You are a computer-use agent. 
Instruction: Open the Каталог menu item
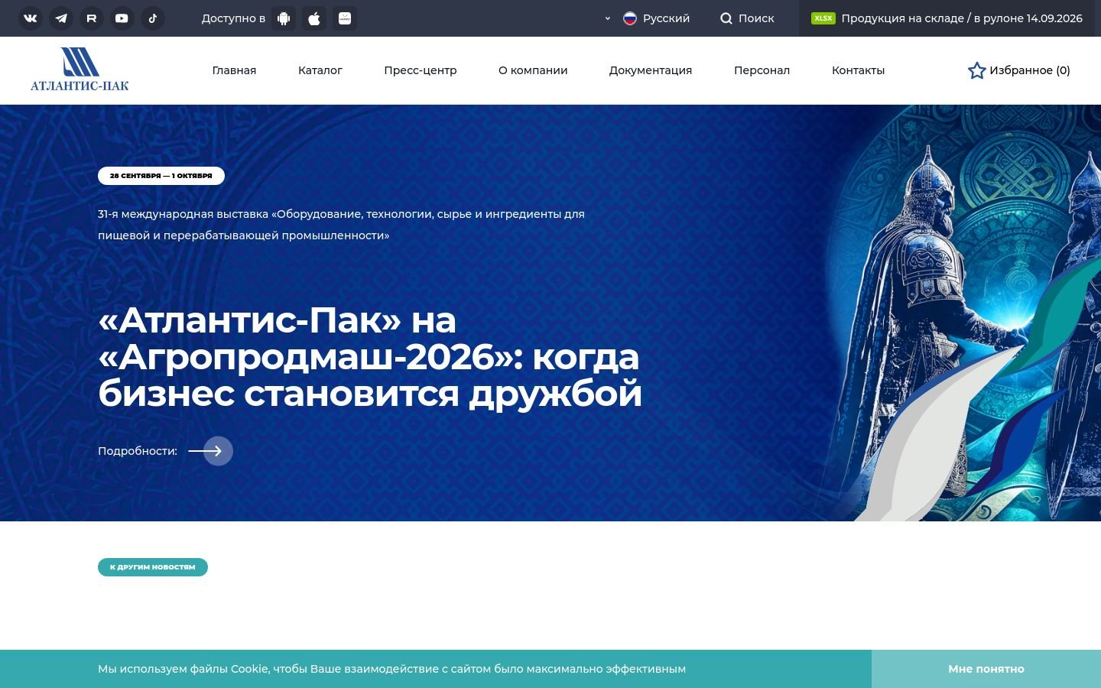point(320,70)
